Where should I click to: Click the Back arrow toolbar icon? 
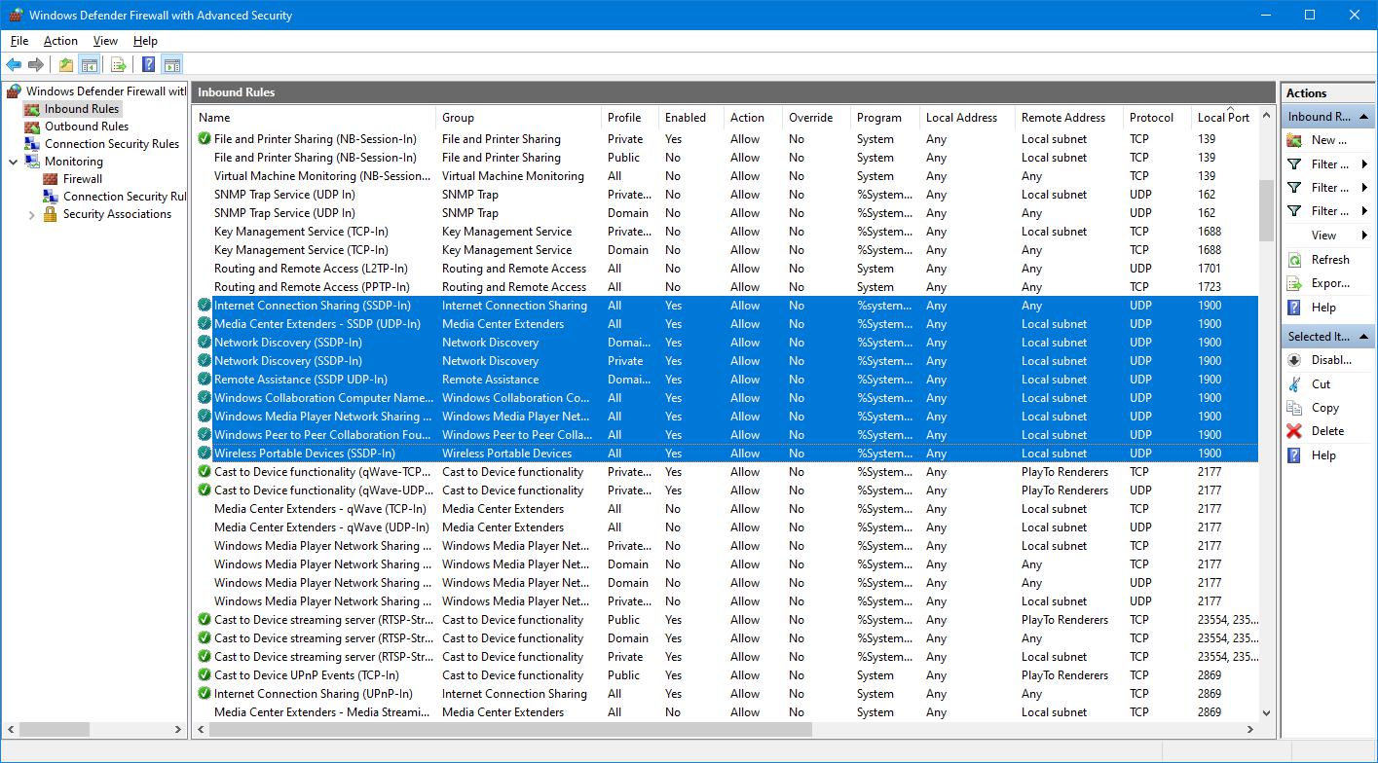click(14, 65)
